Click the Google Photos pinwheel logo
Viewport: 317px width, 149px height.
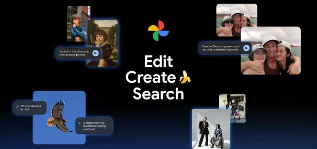(158, 31)
